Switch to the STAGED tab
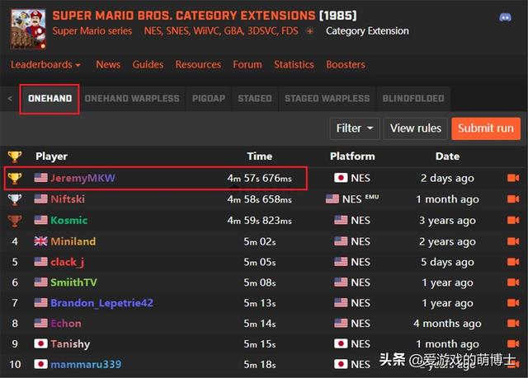Screen dimensions: 528x378 tap(255, 99)
